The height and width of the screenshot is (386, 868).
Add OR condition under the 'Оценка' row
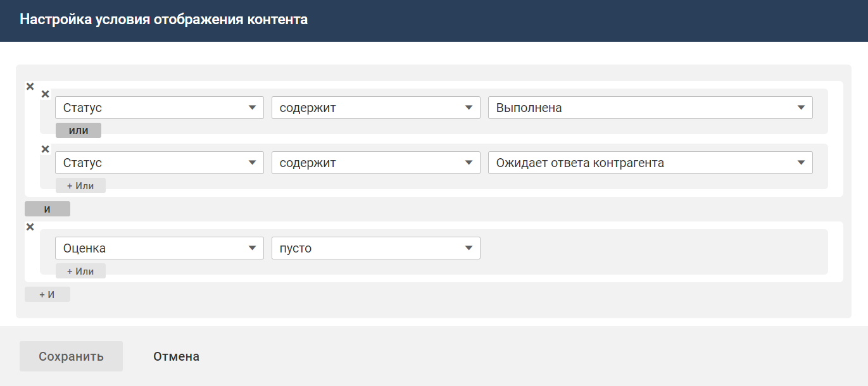[x=80, y=271]
